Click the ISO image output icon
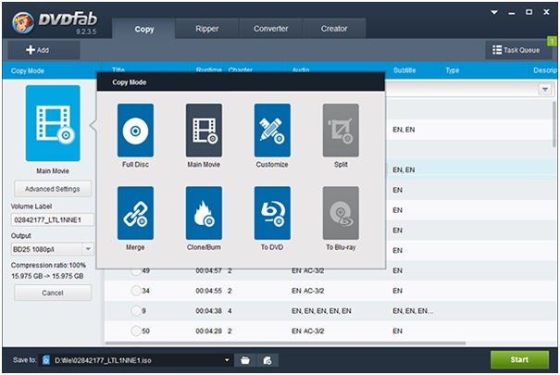Viewport: 560px width, 375px height. coord(268,360)
